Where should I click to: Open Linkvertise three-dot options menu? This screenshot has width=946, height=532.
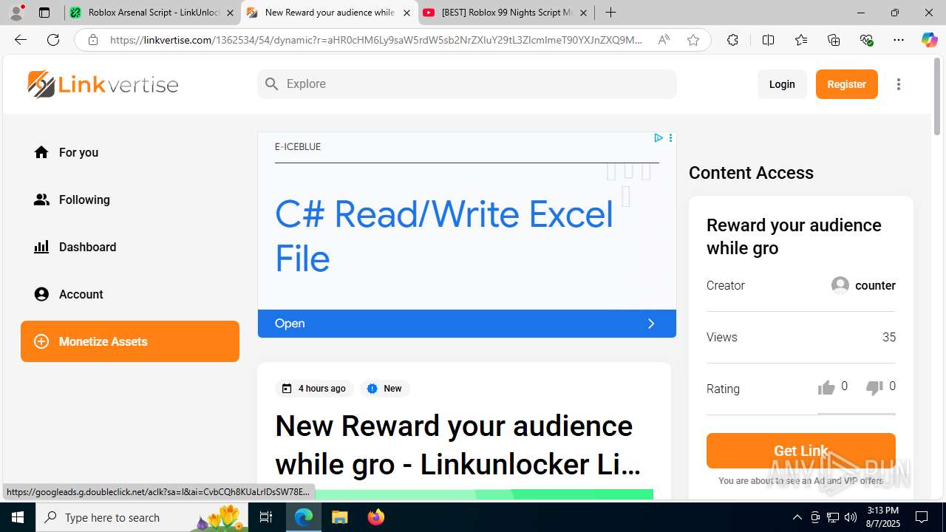(x=899, y=84)
